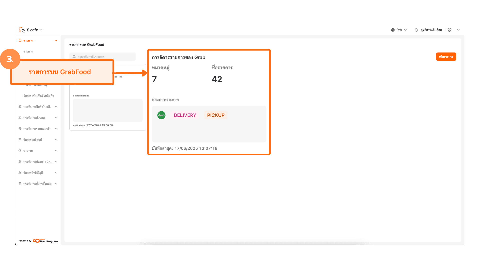The height and width of the screenshot is (270, 480).
Task: Open the รายการ submenu item
Action: click(x=28, y=52)
